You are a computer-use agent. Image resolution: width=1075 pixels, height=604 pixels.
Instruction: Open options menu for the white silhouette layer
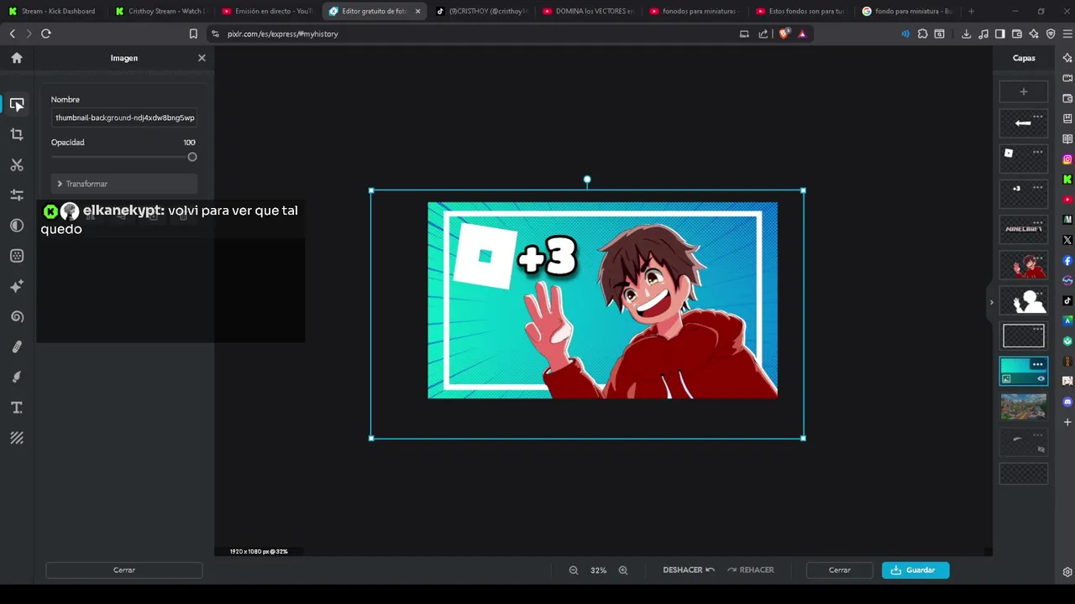click(1038, 294)
